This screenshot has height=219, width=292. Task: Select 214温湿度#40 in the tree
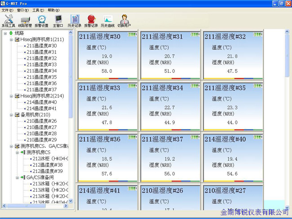[41, 102]
